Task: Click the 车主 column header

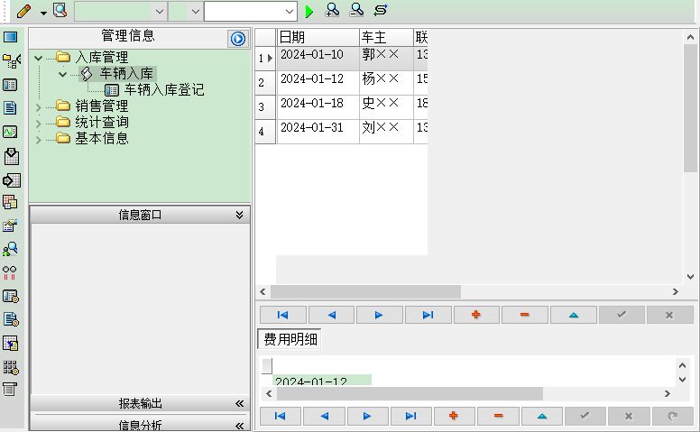Action: pyautogui.click(x=387, y=37)
